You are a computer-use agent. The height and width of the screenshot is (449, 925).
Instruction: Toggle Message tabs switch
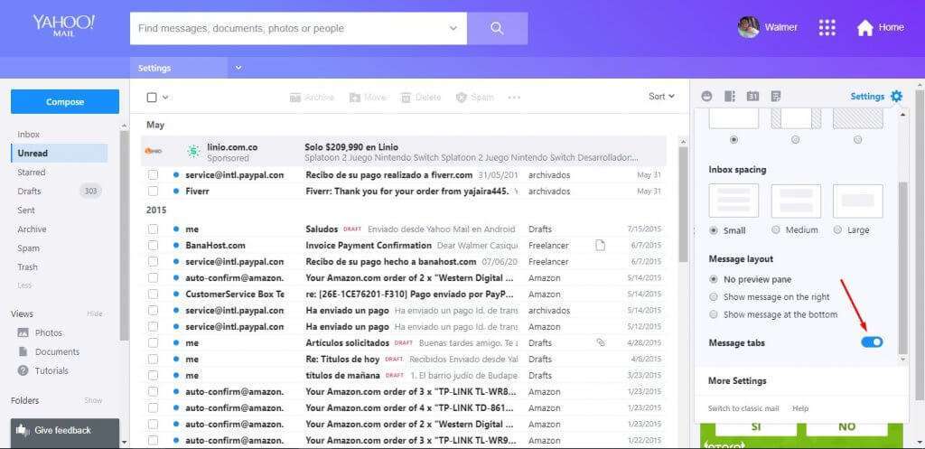pyautogui.click(x=872, y=342)
